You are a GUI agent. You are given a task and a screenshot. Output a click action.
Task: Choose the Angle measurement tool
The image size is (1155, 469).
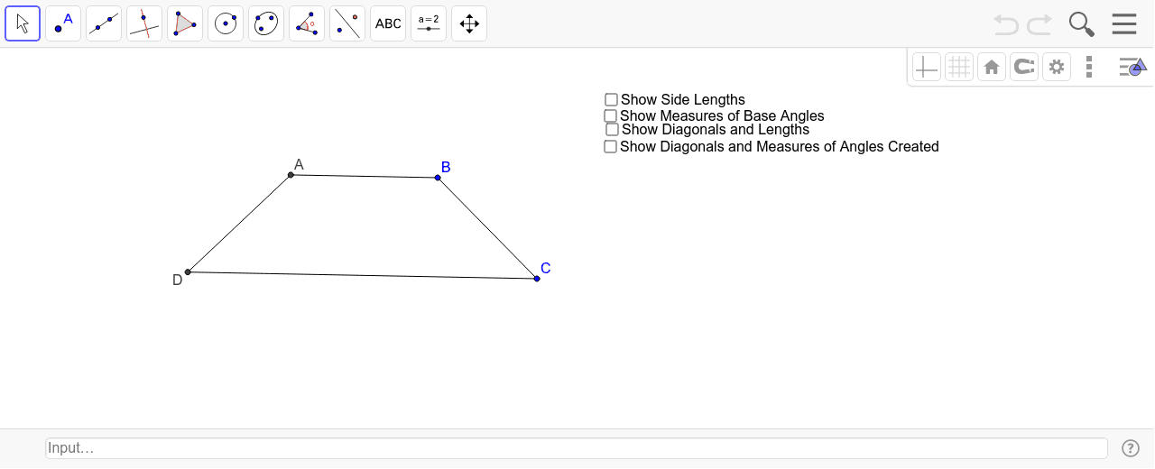click(307, 23)
